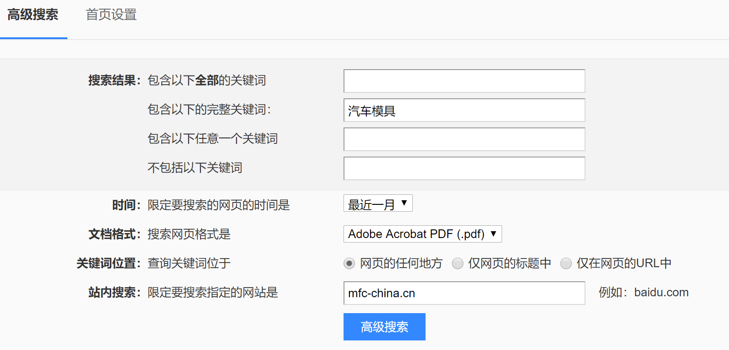Focus the field containing 汽车模具

tap(464, 110)
